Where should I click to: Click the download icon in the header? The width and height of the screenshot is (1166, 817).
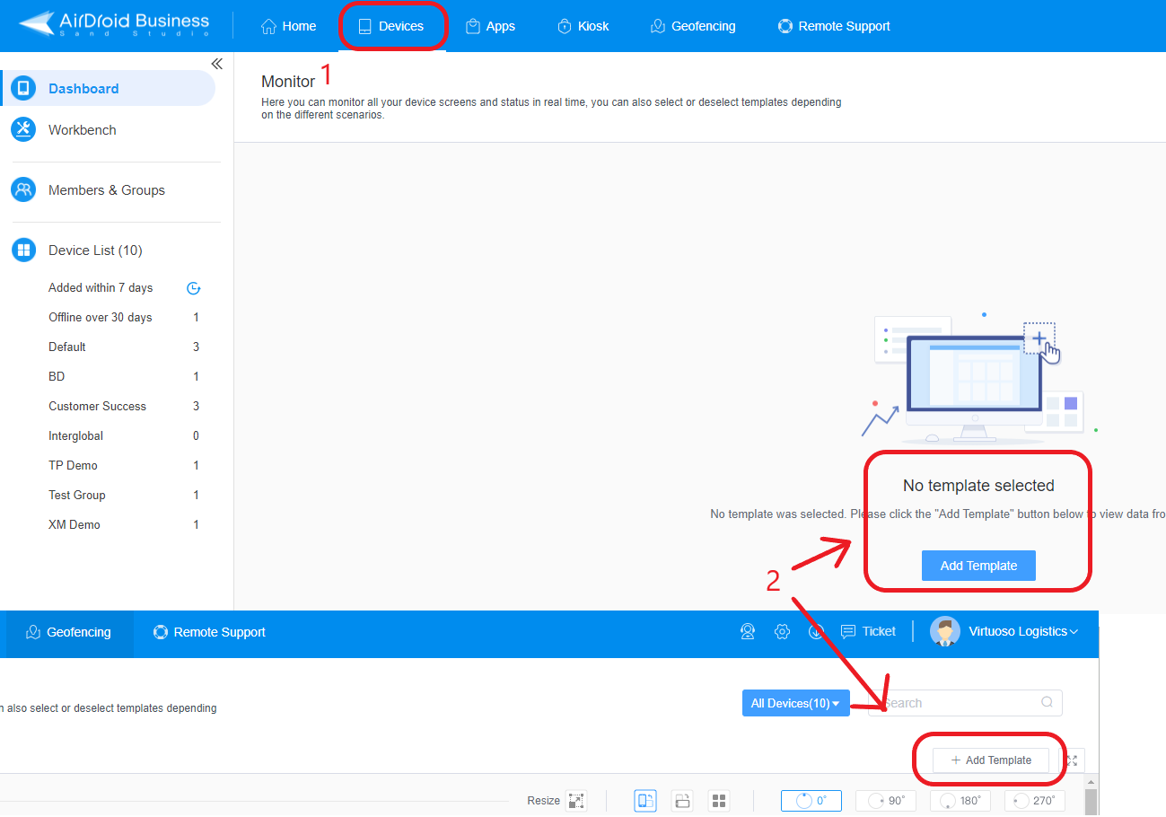point(816,631)
